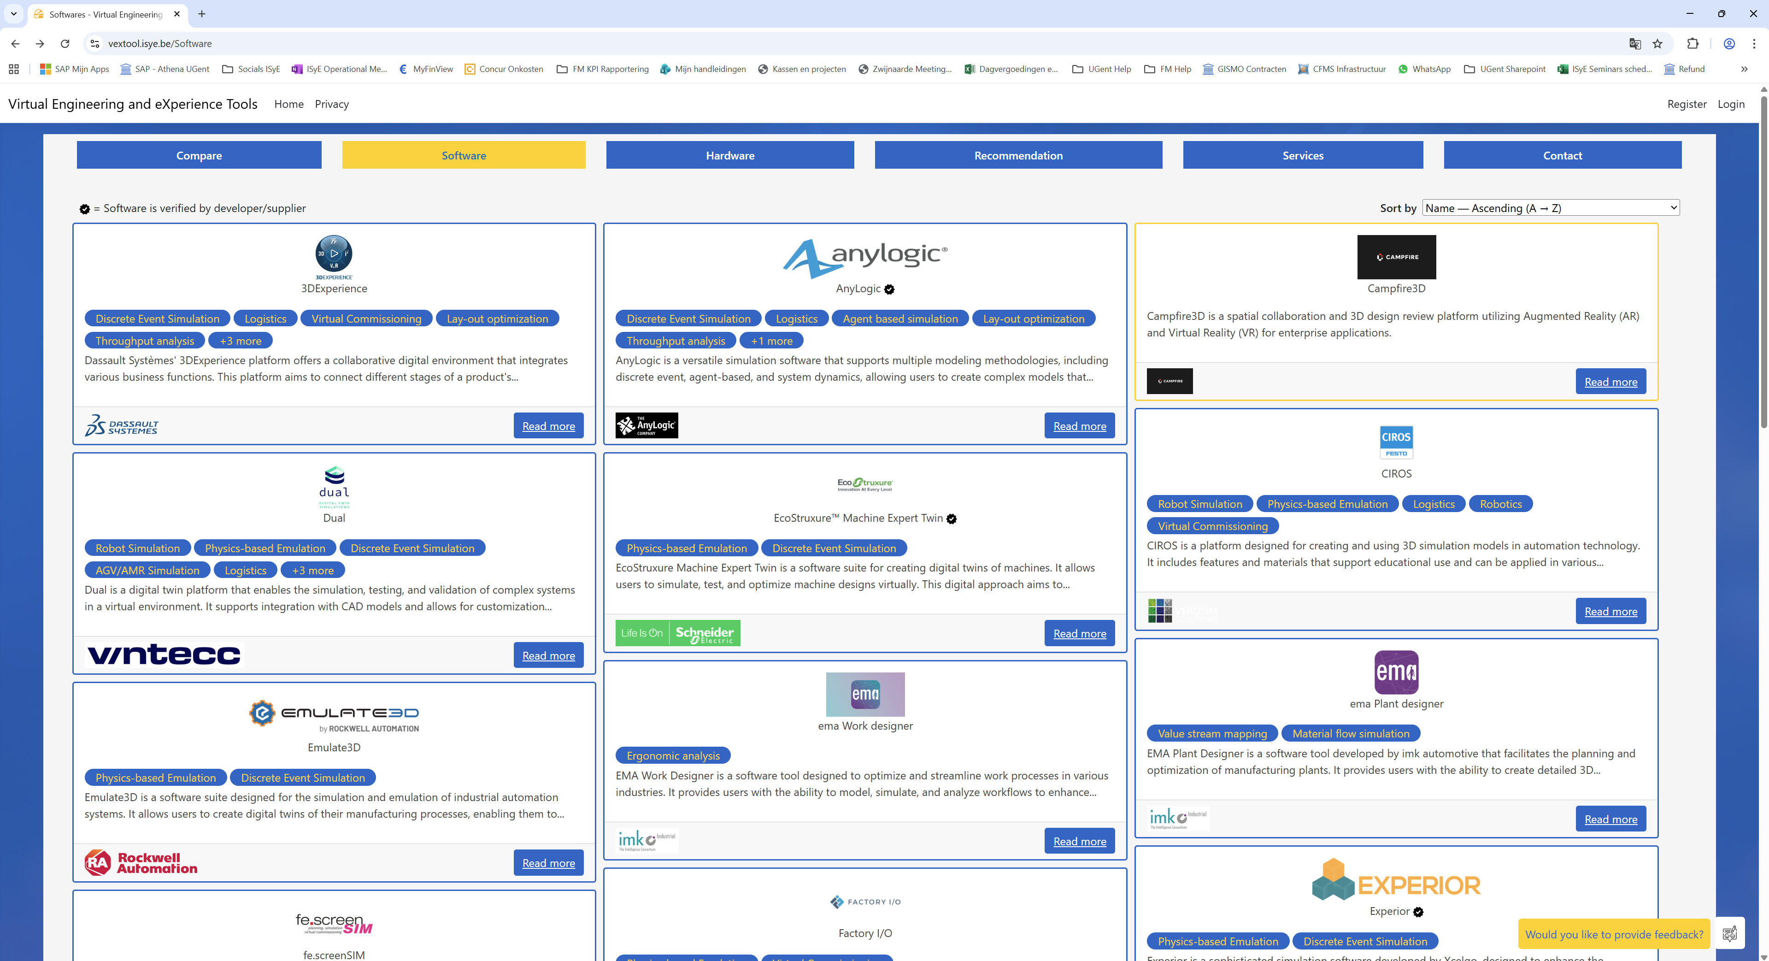Switch to the Recommendation tab

pos(1018,154)
